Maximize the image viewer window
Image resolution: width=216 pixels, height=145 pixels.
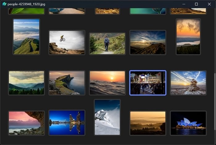pos(196,4)
